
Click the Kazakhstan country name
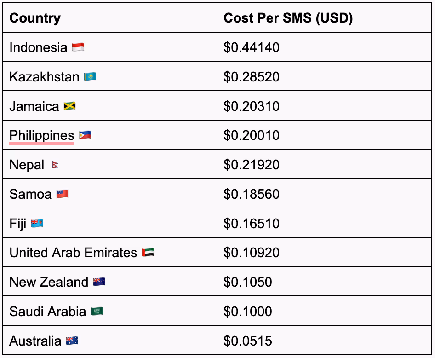(x=45, y=77)
